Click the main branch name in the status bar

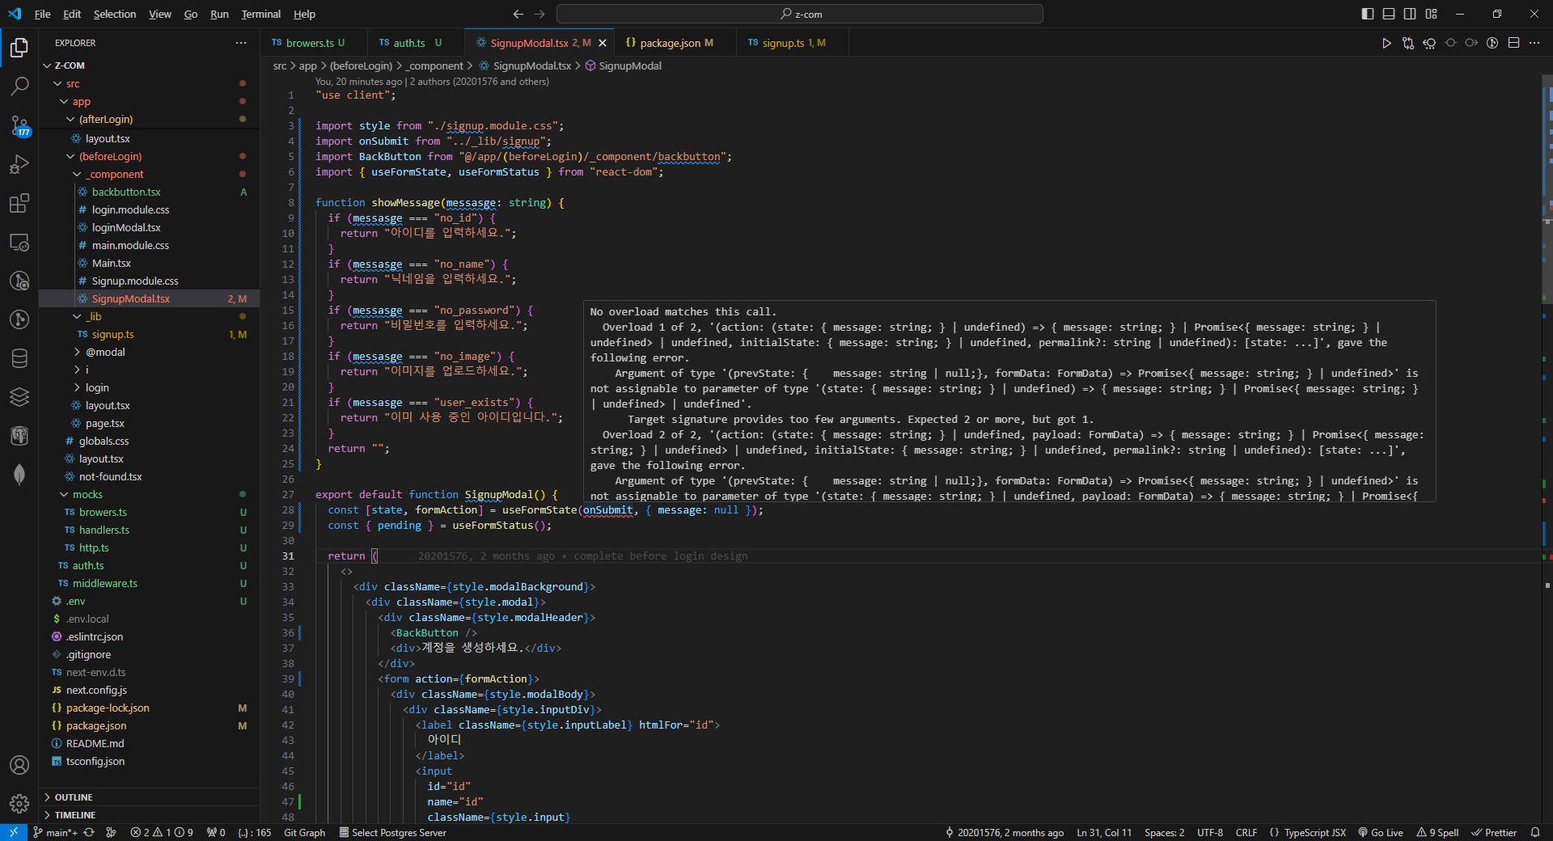[55, 832]
